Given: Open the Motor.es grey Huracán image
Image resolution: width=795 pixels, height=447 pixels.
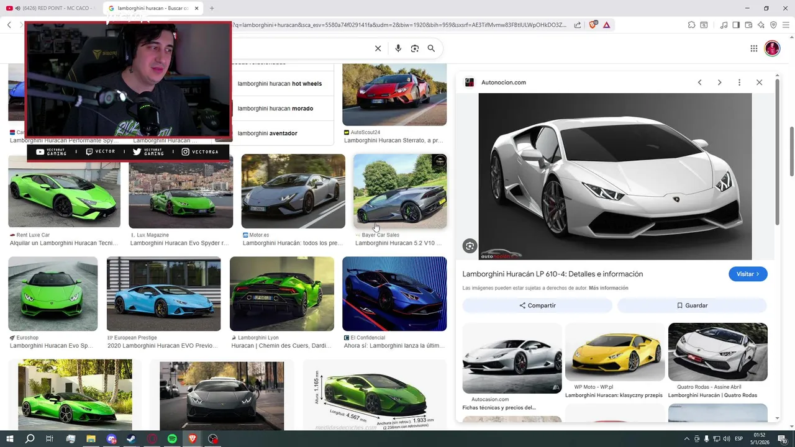Looking at the screenshot, I should point(293,191).
